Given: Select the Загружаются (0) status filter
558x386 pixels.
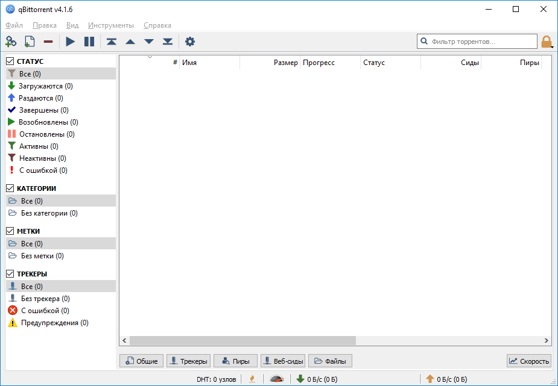Looking at the screenshot, I should coord(61,86).
